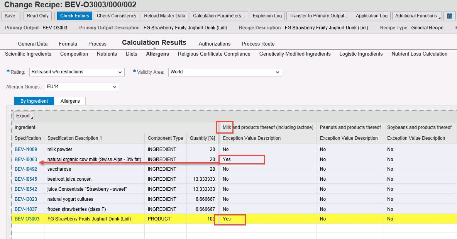This screenshot has width=457, height=239.
Task: Switch to the Process tab
Action: tap(97, 44)
